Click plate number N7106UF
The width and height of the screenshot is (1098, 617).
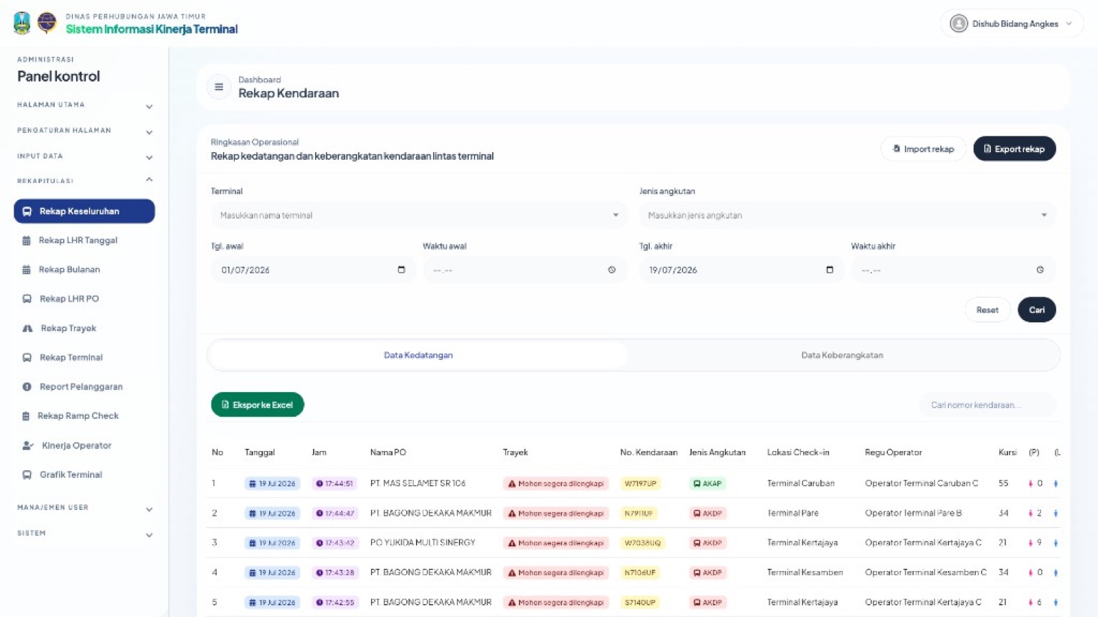[x=640, y=572]
